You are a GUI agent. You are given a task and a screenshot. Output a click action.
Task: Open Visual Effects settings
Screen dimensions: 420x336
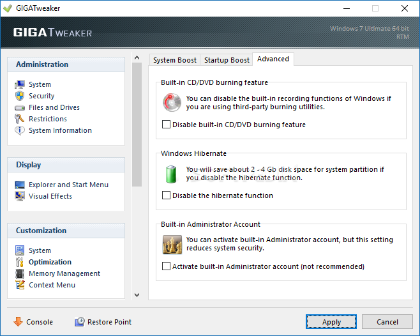click(50, 196)
